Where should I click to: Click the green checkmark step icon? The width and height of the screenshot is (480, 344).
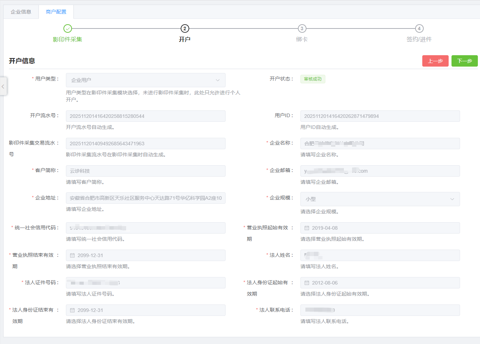click(x=68, y=28)
